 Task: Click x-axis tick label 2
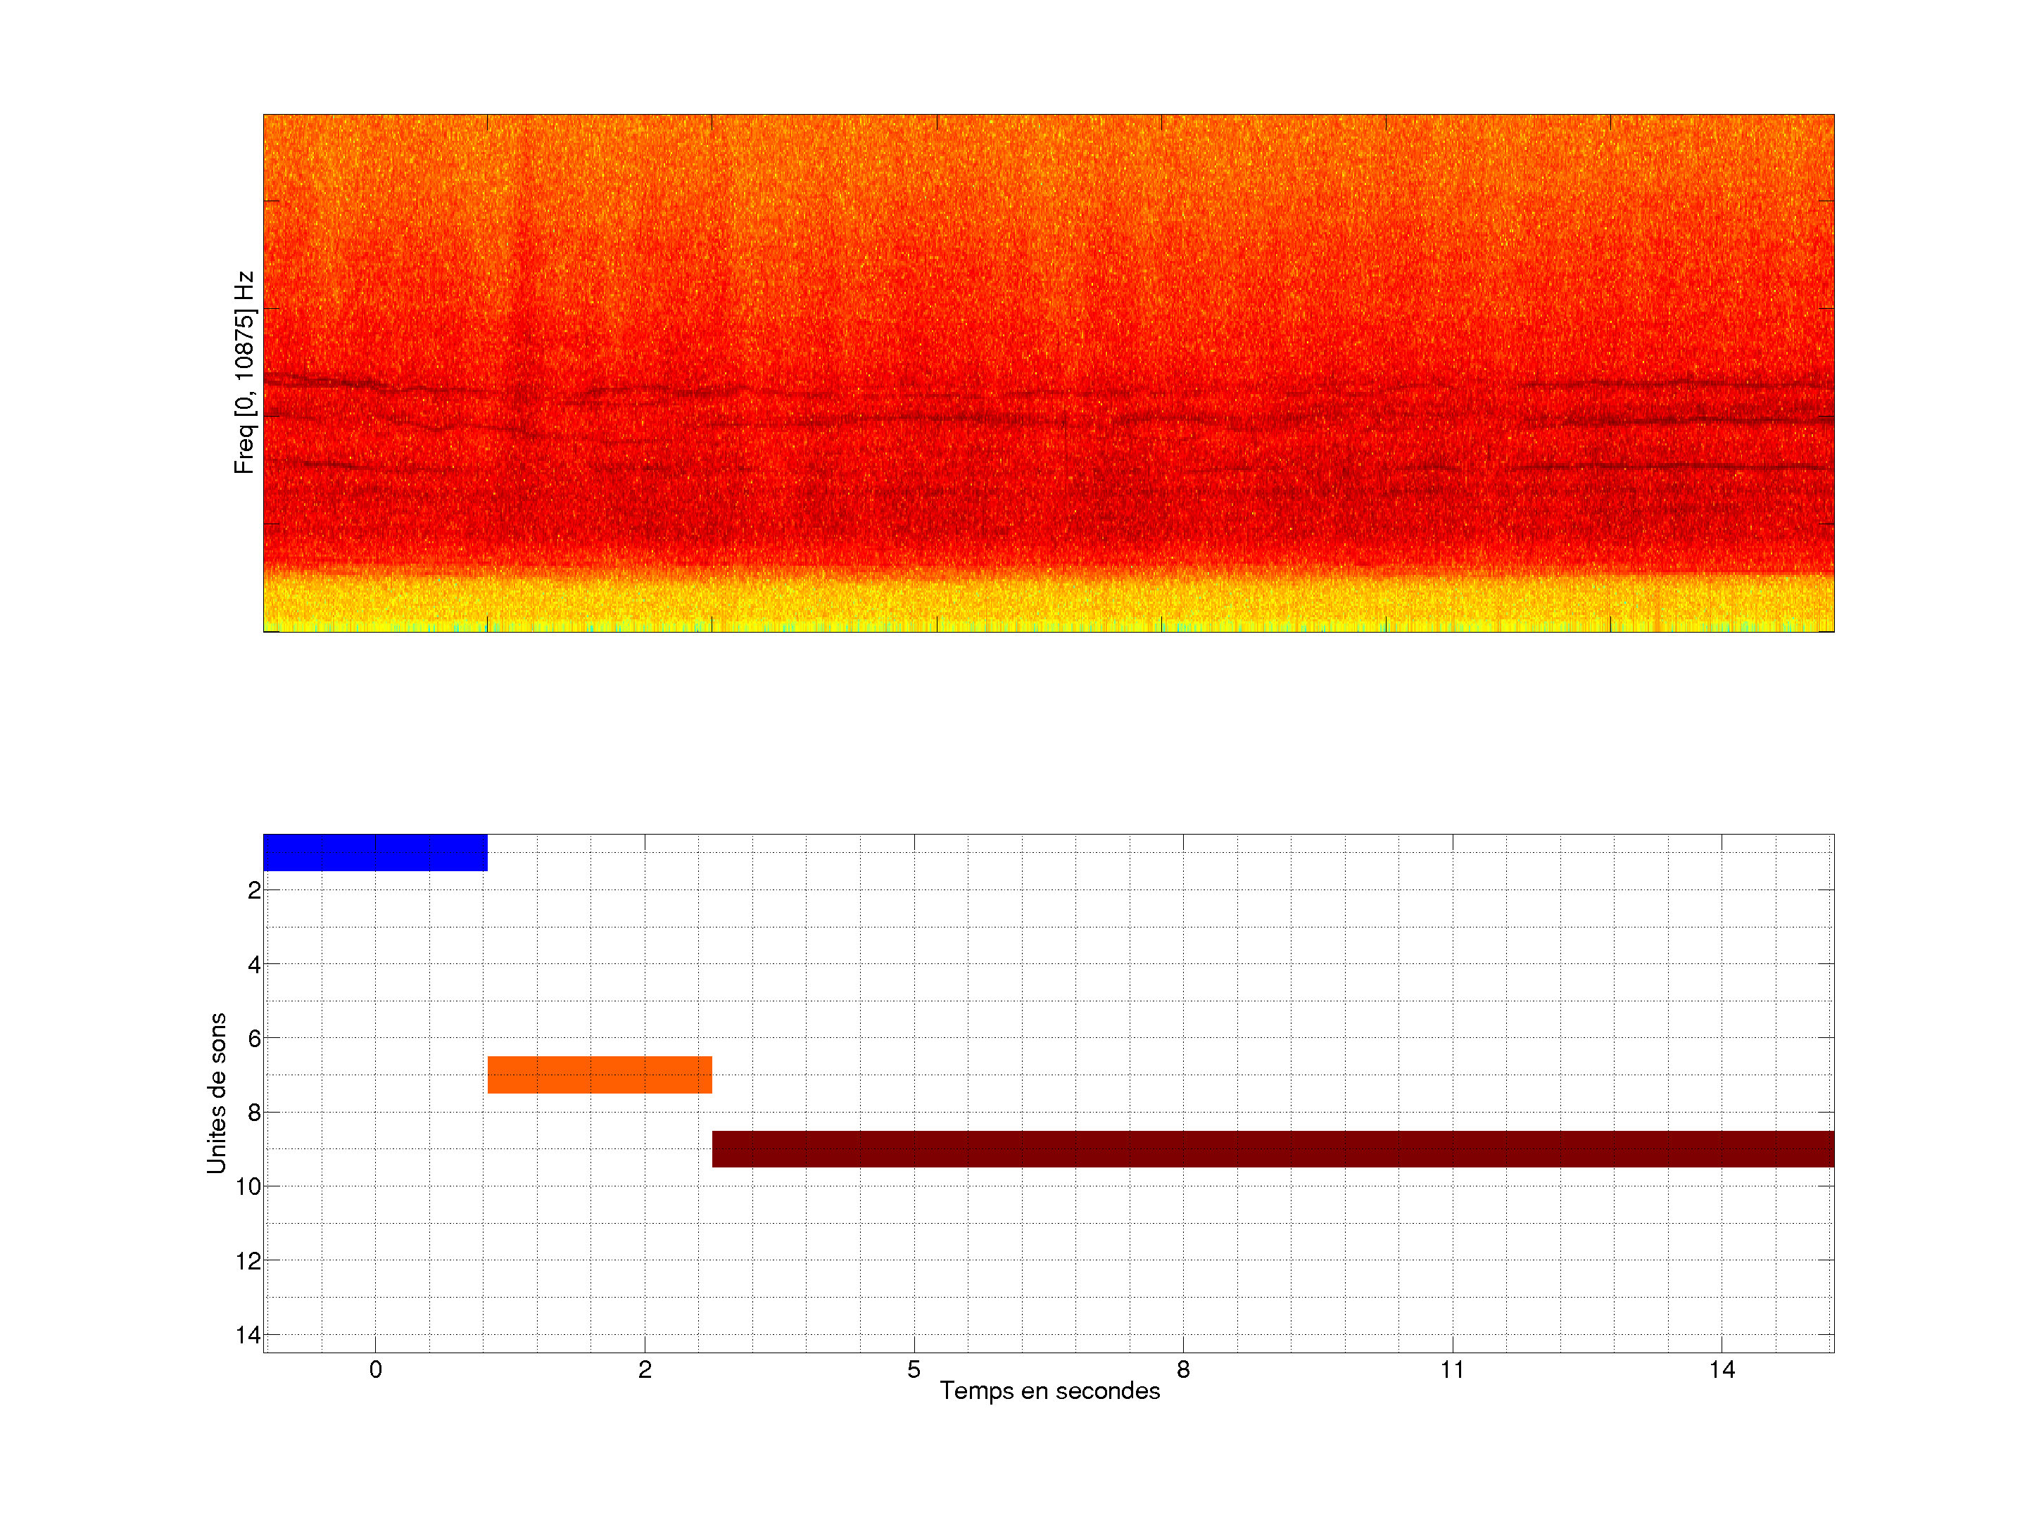(644, 1369)
